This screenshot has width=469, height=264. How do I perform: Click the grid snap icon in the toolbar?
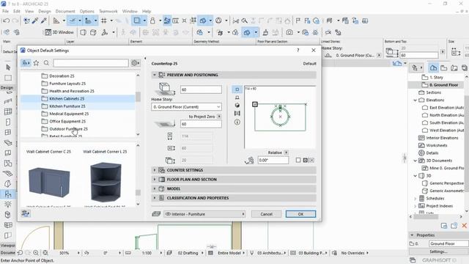click(104, 21)
